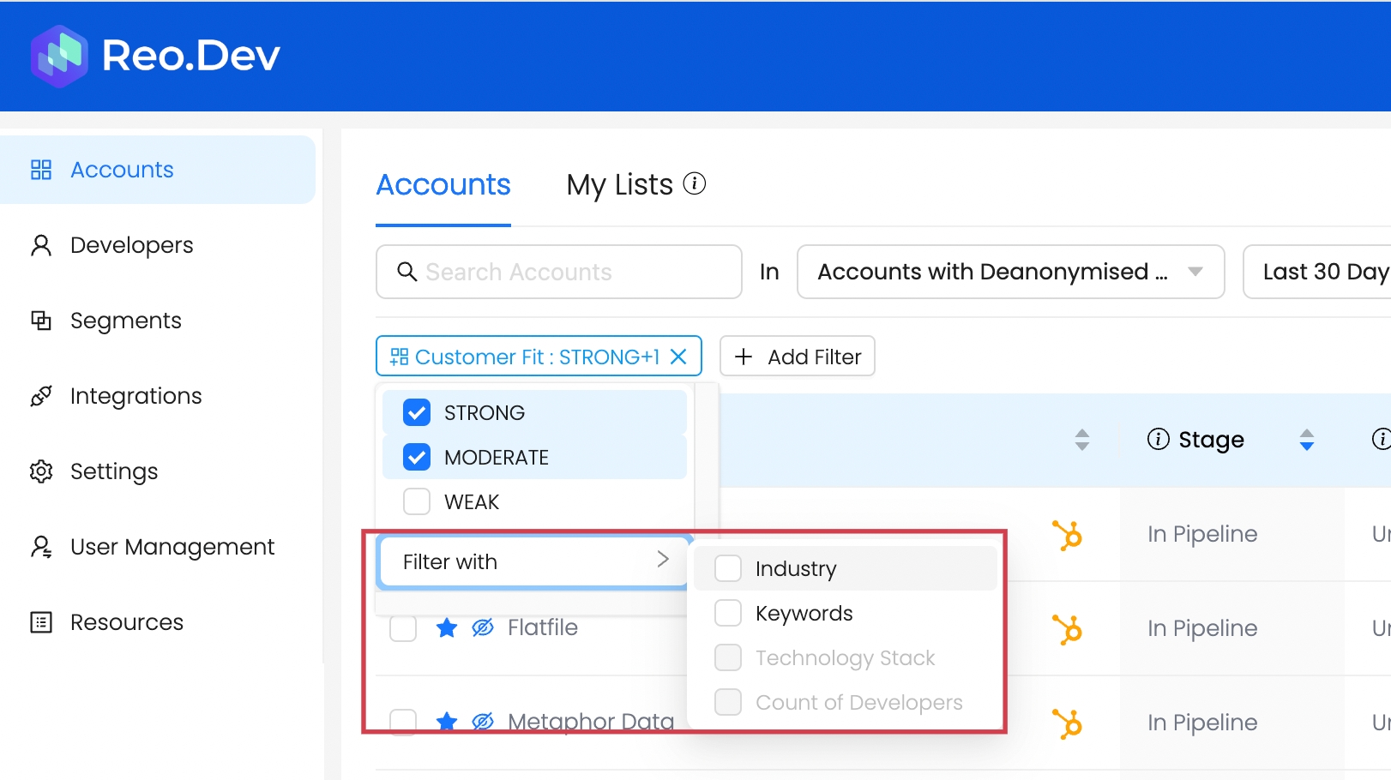Expand the Filter with submenu
Image resolution: width=1391 pixels, height=780 pixels.
point(533,562)
